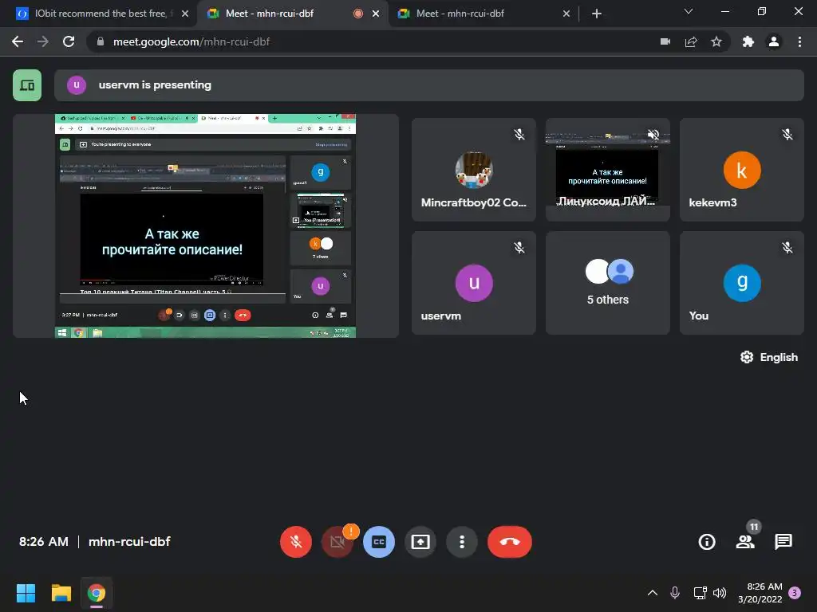Open Chrome profile avatar icon
The height and width of the screenshot is (612, 817).
click(774, 41)
